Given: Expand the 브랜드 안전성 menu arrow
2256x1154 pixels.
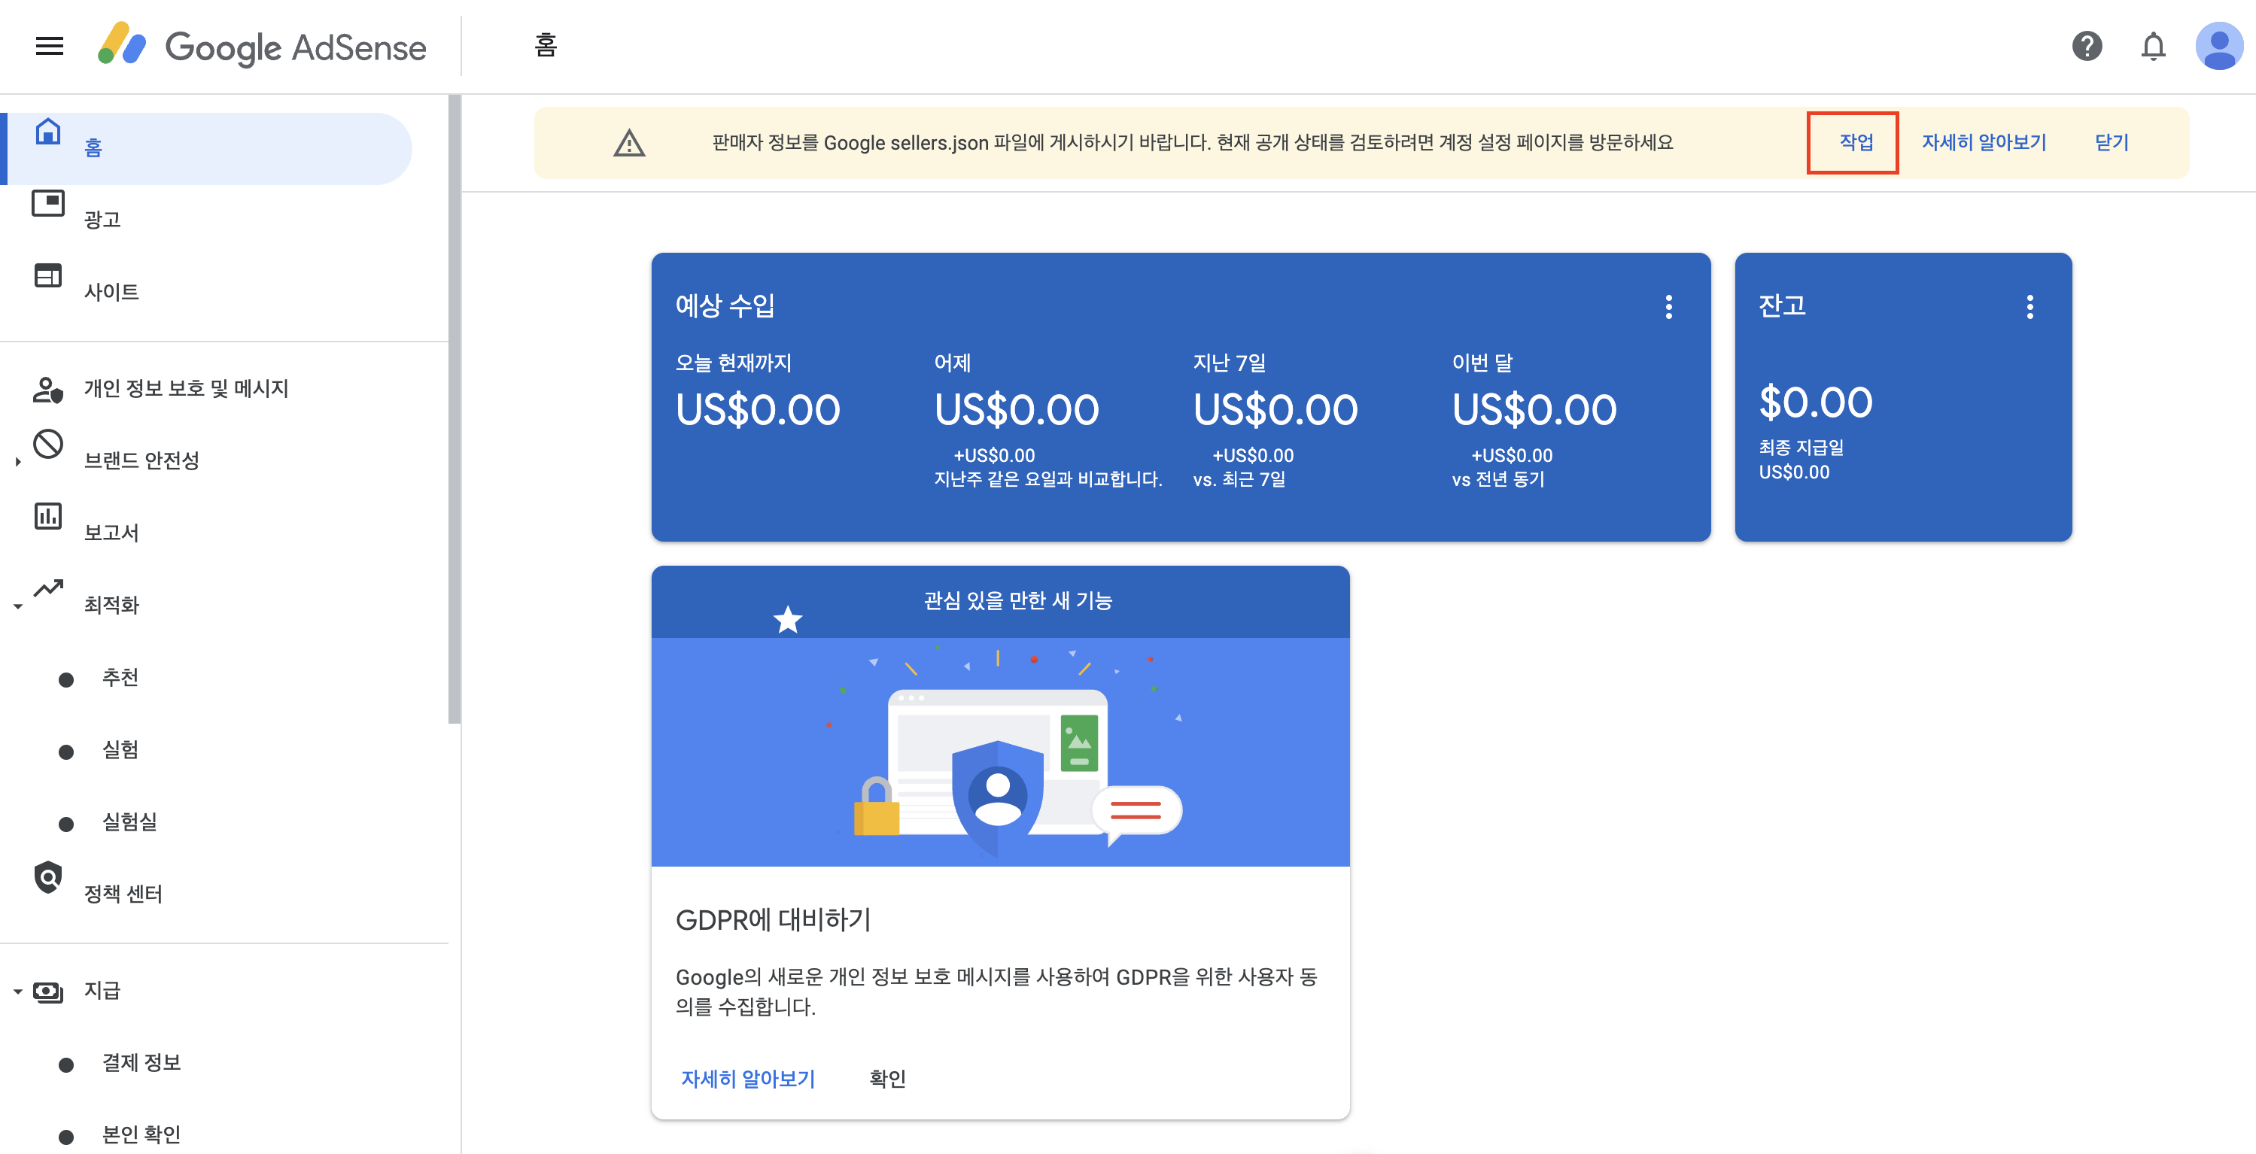Looking at the screenshot, I should tap(17, 461).
